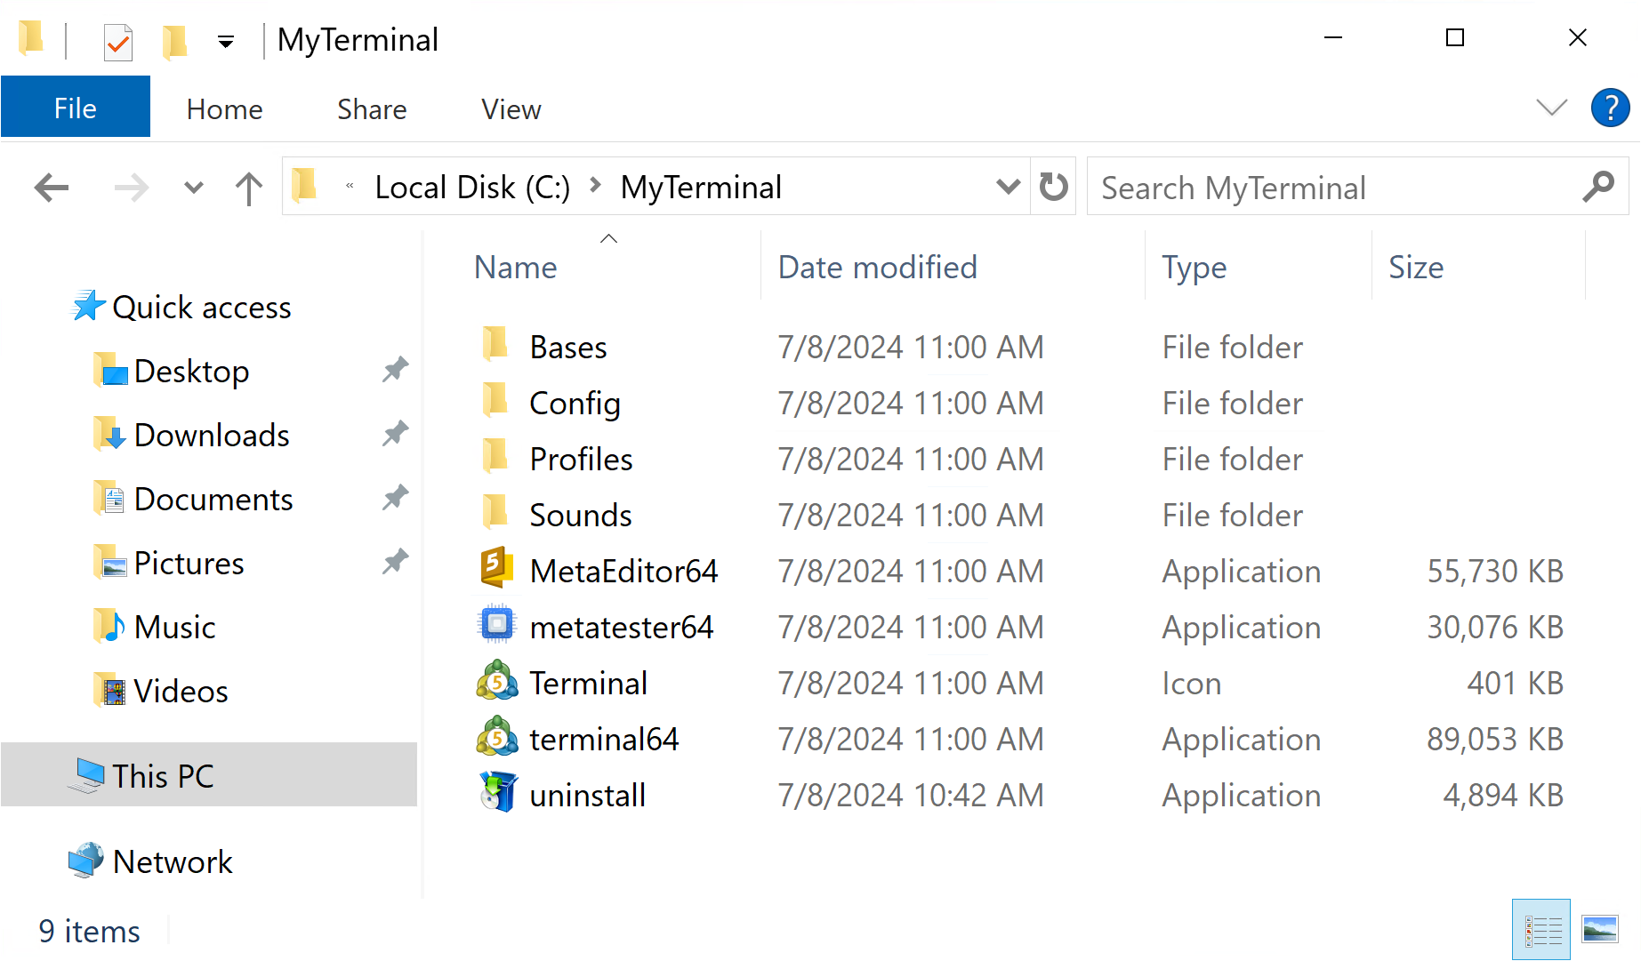Open the address bar history dropdown
The image size is (1641, 961).
tap(1008, 187)
